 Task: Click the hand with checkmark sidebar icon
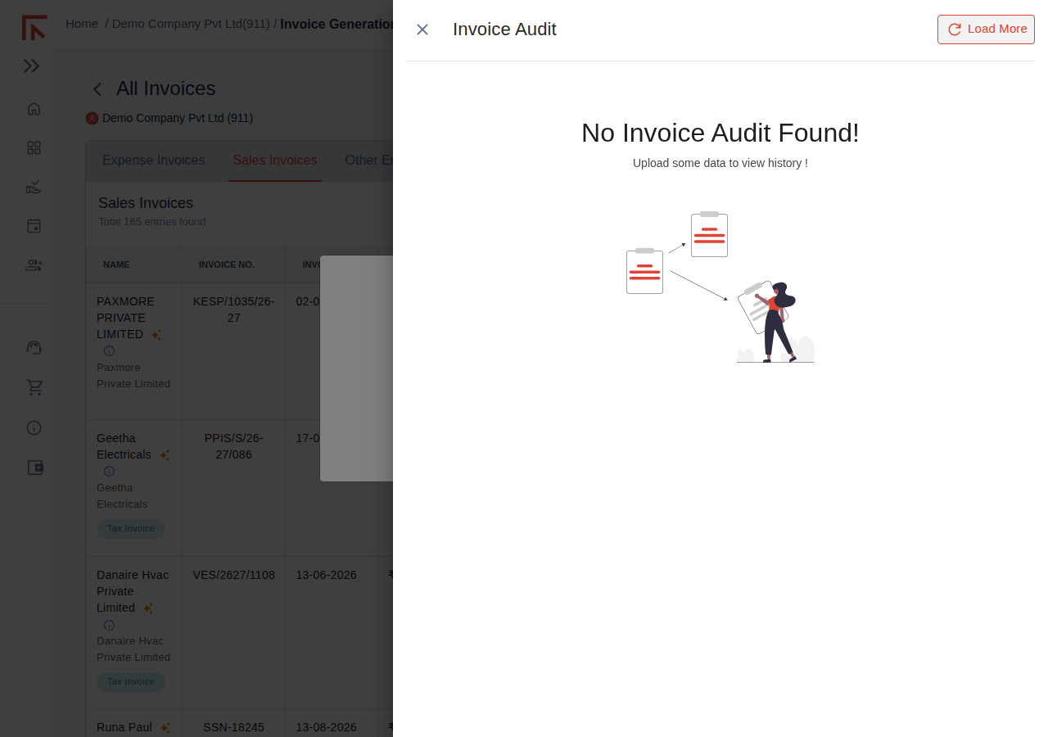(x=34, y=187)
